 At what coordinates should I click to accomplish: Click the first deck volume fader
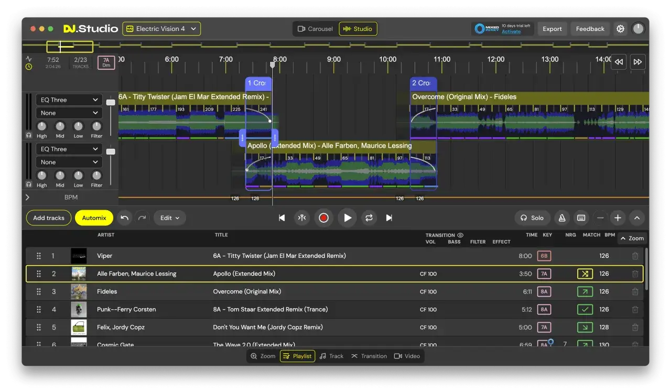[111, 102]
